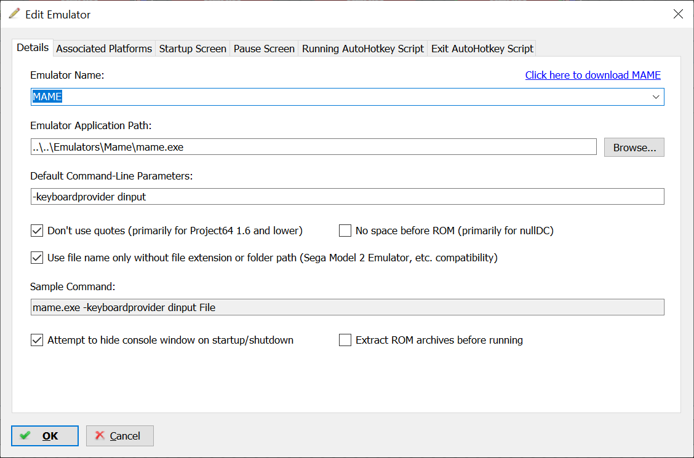Viewport: 694px width, 458px height.
Task: Expand the Emulator Name dropdown arrow
Action: pos(655,97)
